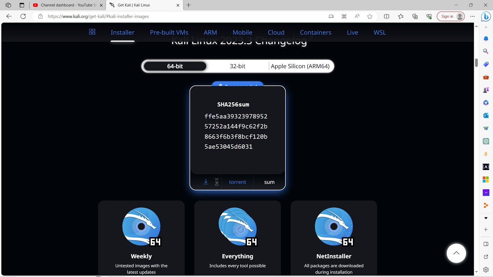The width and height of the screenshot is (493, 277).
Task: Open split screen view
Action: point(387,17)
